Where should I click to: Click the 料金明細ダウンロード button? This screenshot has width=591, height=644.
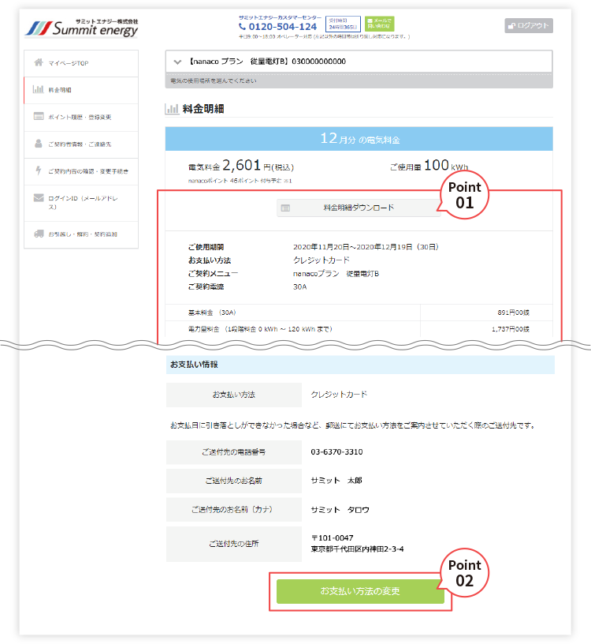pyautogui.click(x=359, y=208)
